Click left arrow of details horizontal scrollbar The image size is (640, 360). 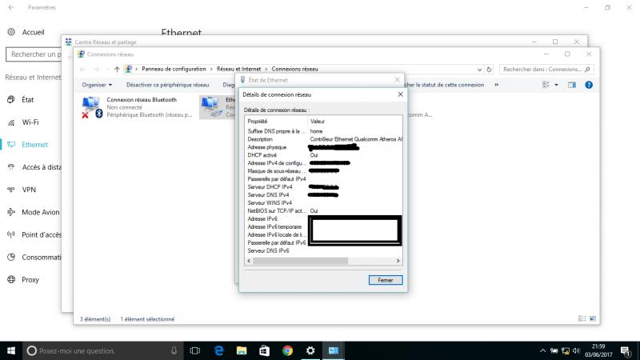tap(249, 261)
